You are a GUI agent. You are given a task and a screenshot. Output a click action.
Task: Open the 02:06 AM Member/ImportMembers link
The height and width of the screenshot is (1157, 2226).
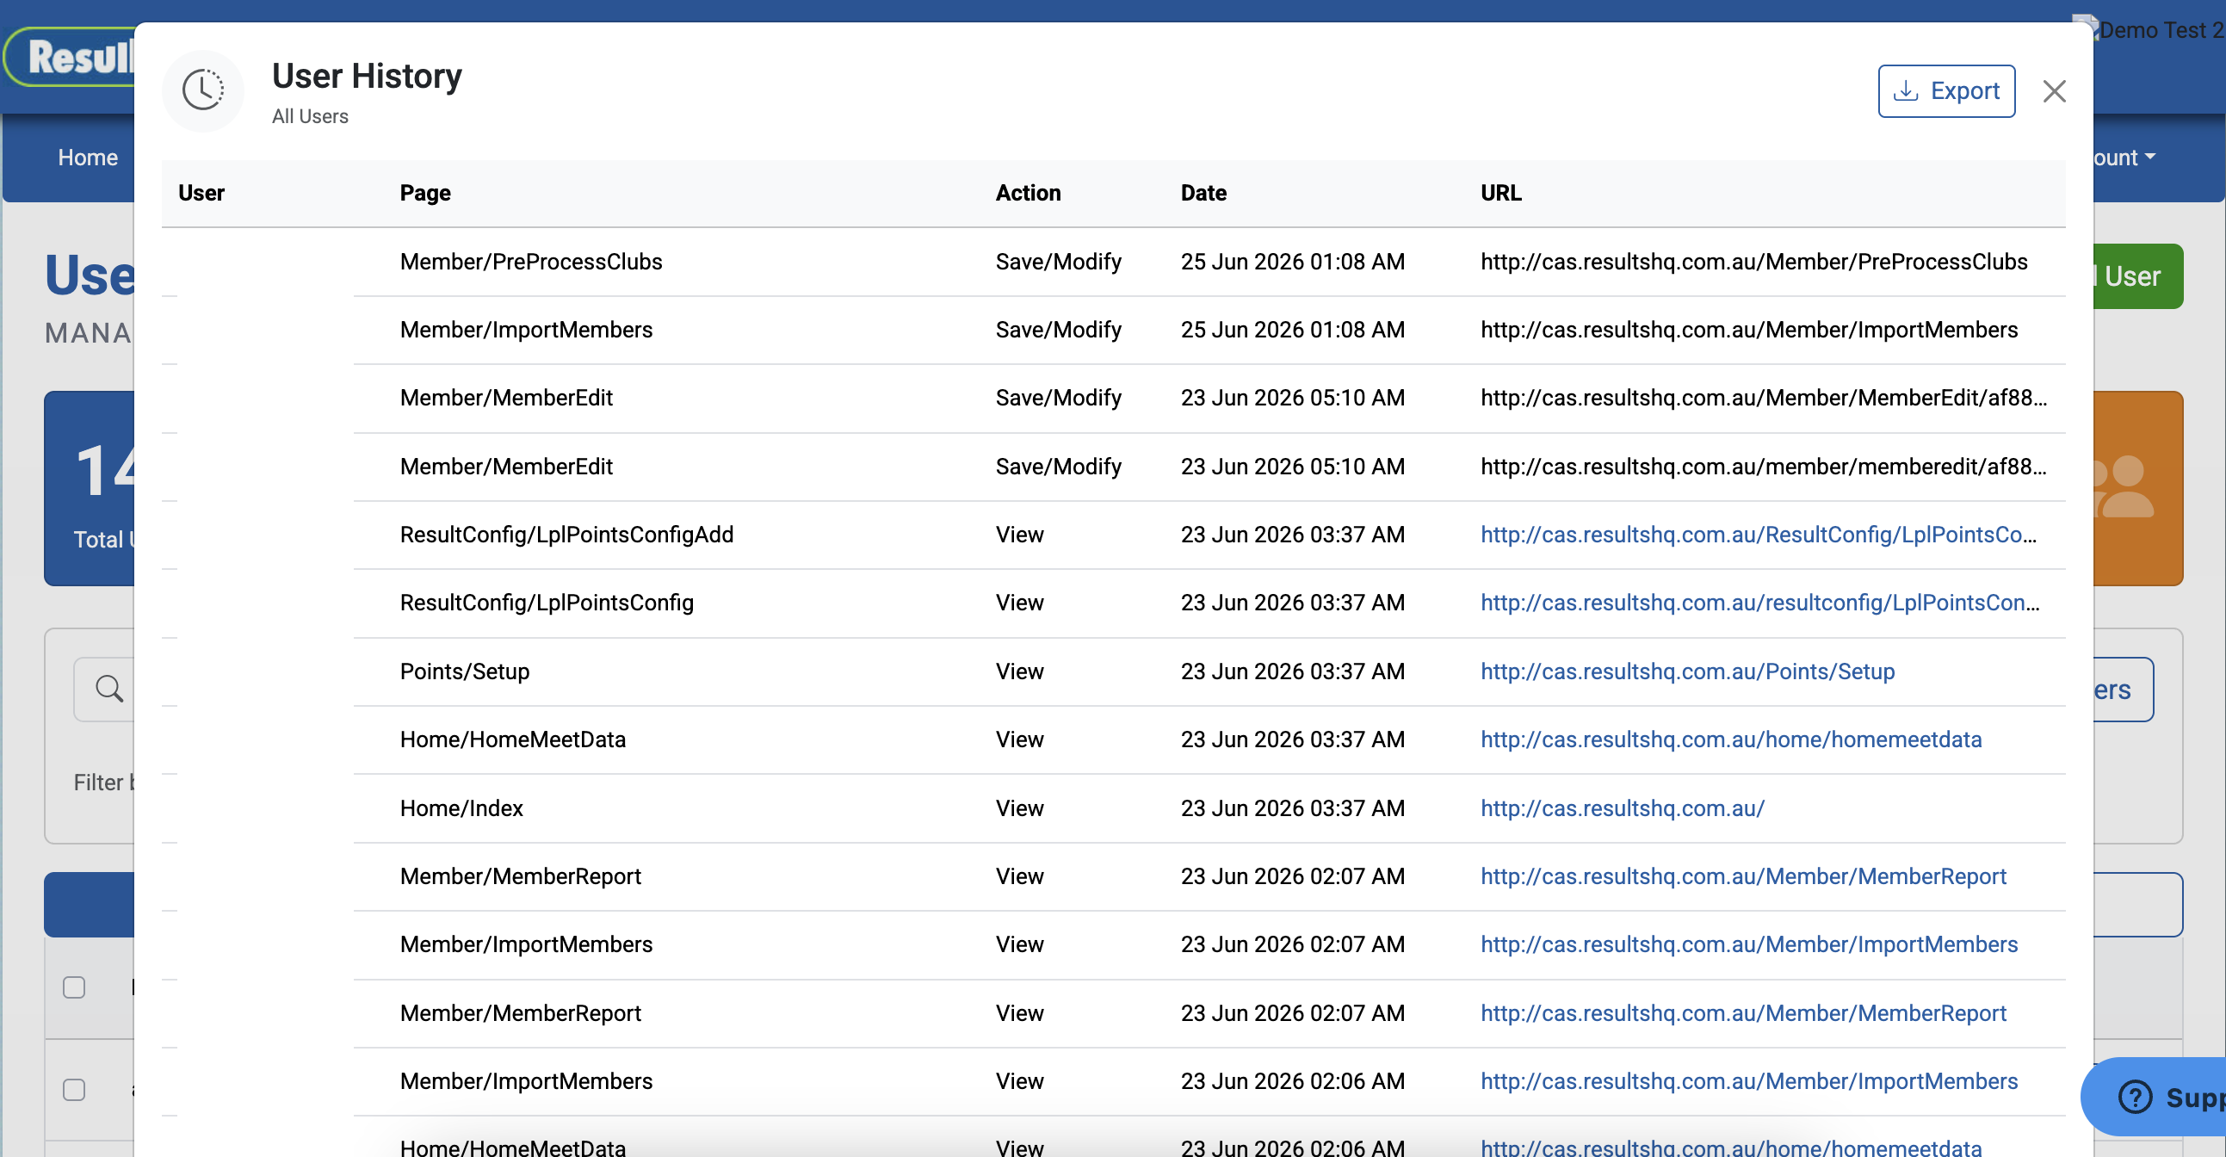(1749, 1081)
